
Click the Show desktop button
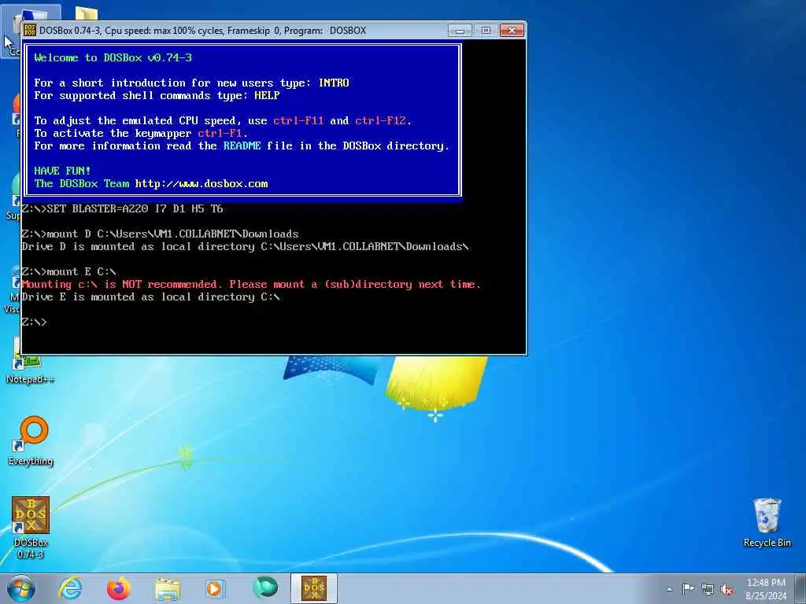click(x=800, y=588)
